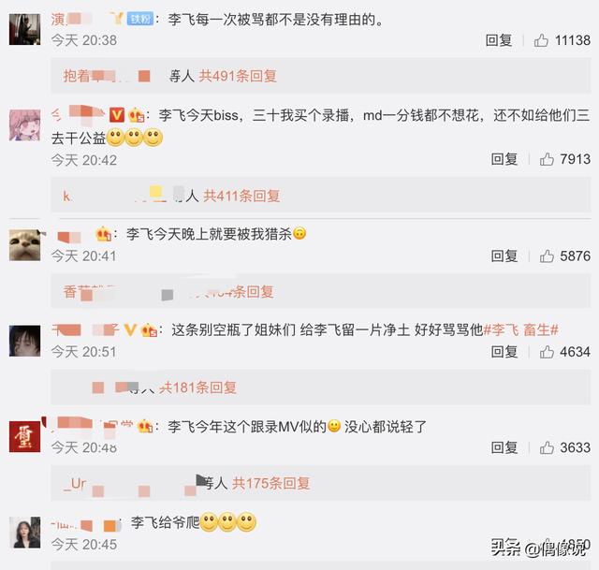Reply to the 20:51 comment
The width and height of the screenshot is (599, 570).
[504, 352]
